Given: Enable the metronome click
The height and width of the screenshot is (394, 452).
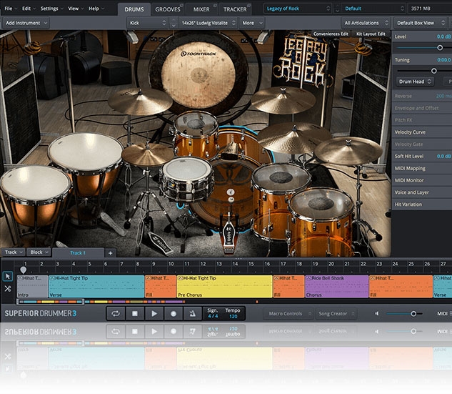Looking at the screenshot, I should tap(191, 313).
